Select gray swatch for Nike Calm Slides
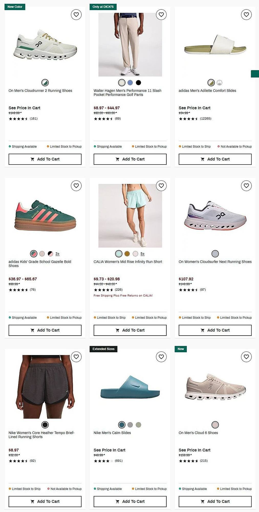This screenshot has width=259, height=512. 130,425
